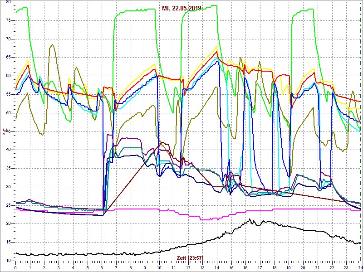
Task: Click hour '19' on the time axis
Action: tap(289, 267)
